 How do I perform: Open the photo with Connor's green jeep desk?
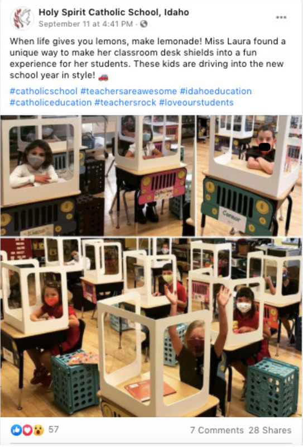point(249,175)
